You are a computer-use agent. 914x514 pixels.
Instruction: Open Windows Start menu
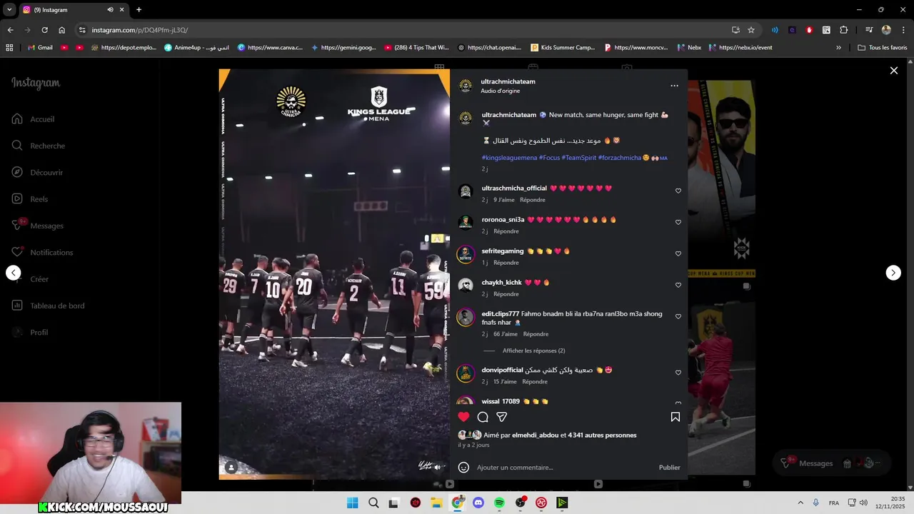coord(352,503)
